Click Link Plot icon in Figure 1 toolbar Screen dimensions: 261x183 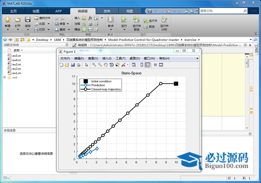click(134, 65)
